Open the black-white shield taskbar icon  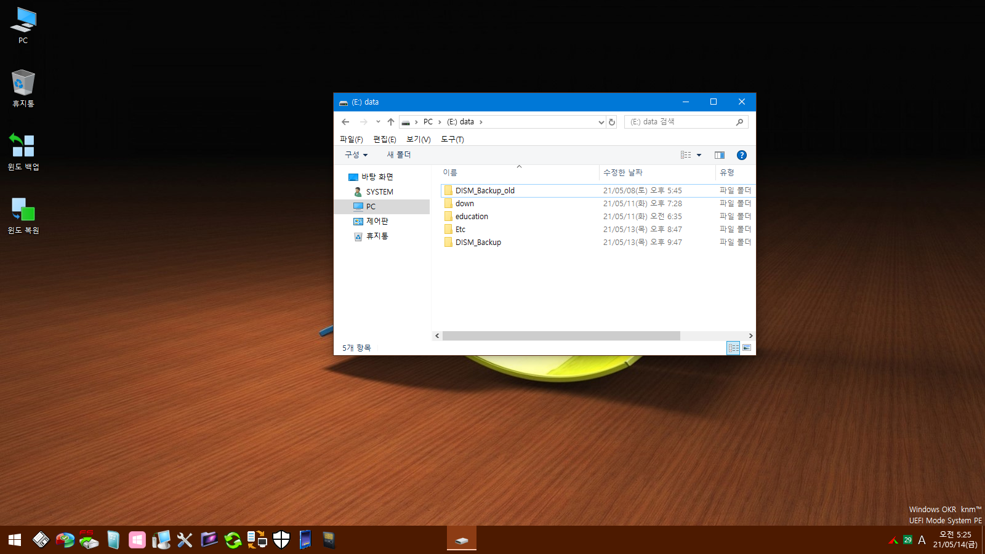click(x=281, y=540)
